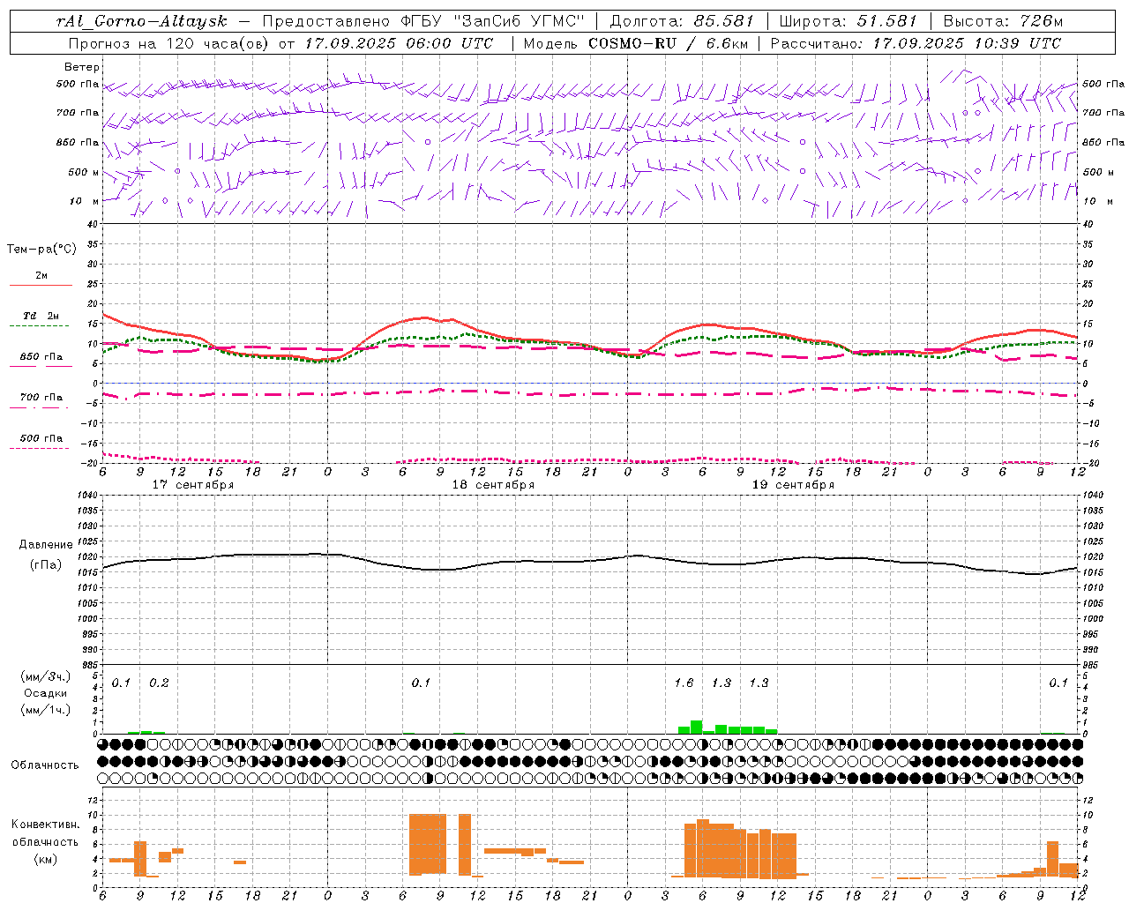Click the 850 гПа temperature legend label

pyautogui.click(x=41, y=357)
